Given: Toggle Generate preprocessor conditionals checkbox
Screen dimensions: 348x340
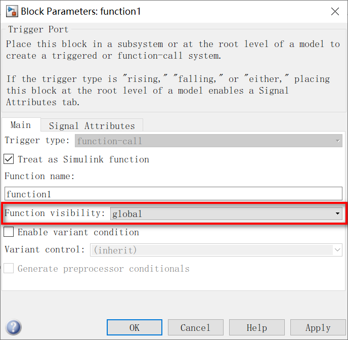Looking at the screenshot, I should point(9,269).
